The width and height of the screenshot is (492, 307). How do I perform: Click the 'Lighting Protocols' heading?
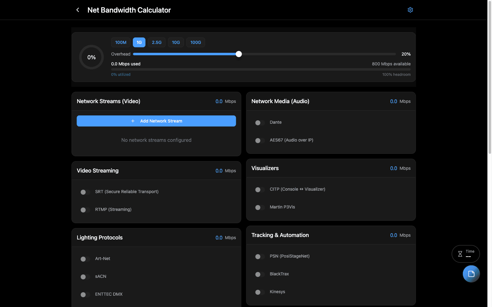[100, 238]
